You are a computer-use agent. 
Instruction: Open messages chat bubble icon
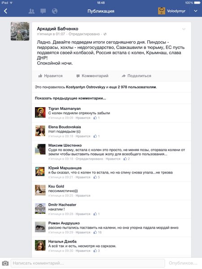click(x=43, y=11)
